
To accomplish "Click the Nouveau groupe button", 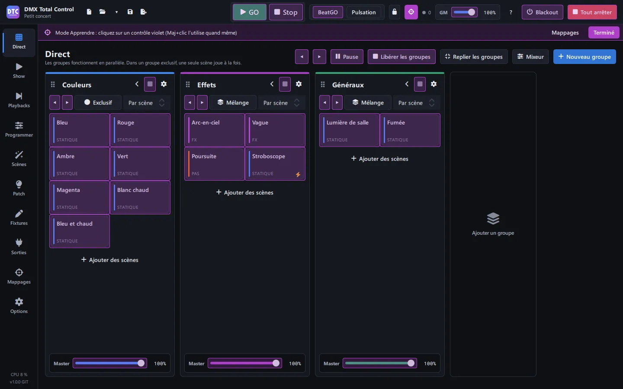I will tap(584, 57).
